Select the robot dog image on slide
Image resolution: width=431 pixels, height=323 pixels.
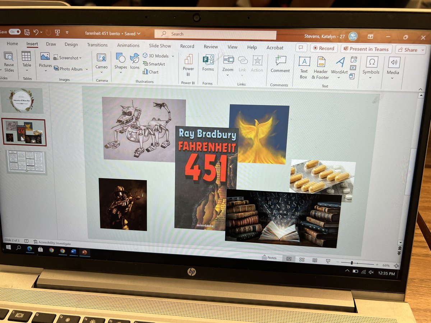[144, 129]
